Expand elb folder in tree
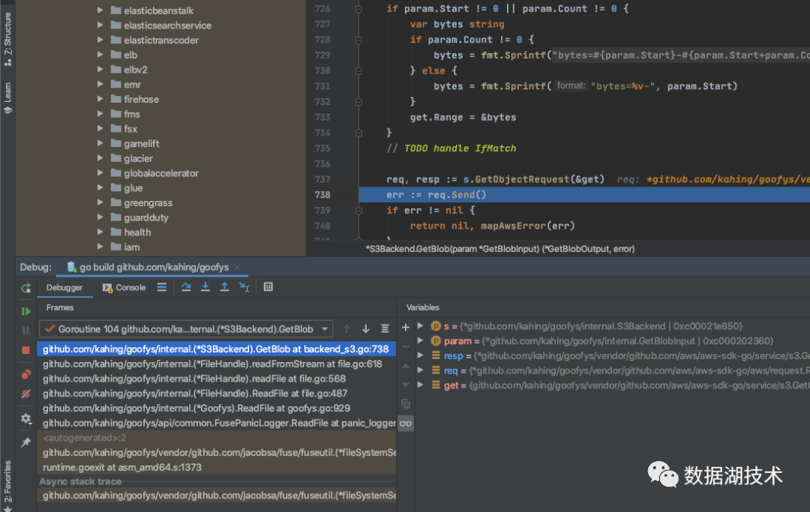 click(x=100, y=55)
